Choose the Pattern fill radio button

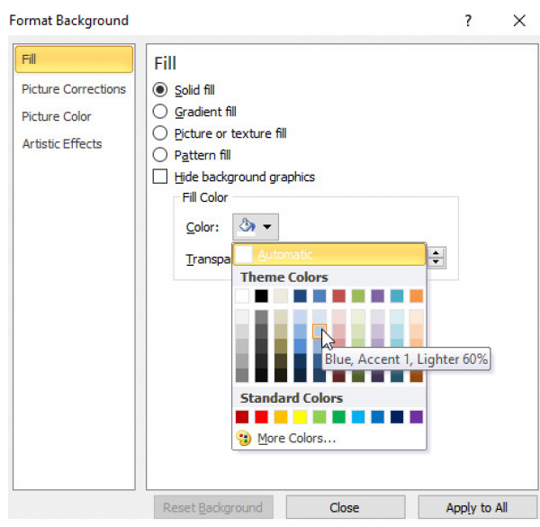[160, 155]
